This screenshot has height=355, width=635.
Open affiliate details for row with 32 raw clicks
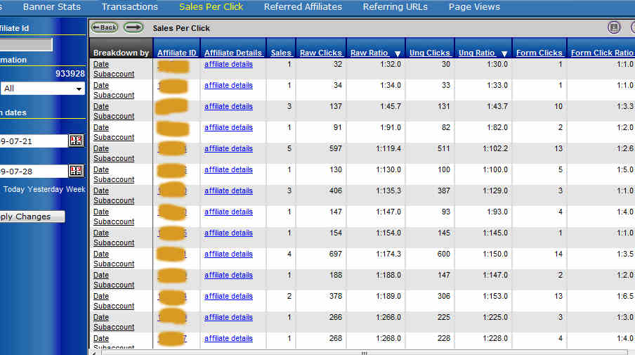[228, 64]
